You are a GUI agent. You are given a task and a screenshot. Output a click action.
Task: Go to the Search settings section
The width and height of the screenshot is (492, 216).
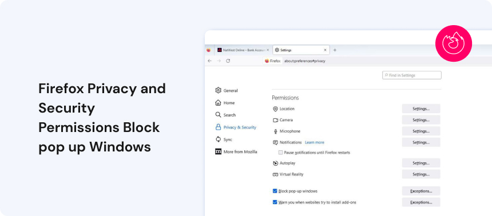(x=225, y=115)
